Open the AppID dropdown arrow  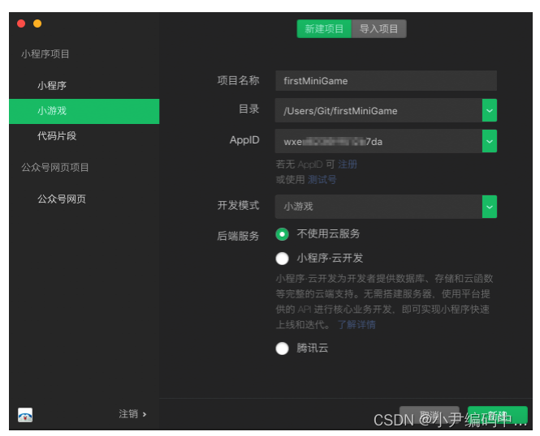pos(490,141)
